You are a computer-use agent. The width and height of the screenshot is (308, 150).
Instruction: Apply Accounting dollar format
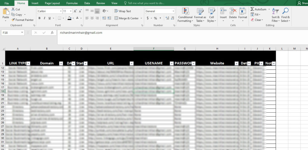pos(148,18)
